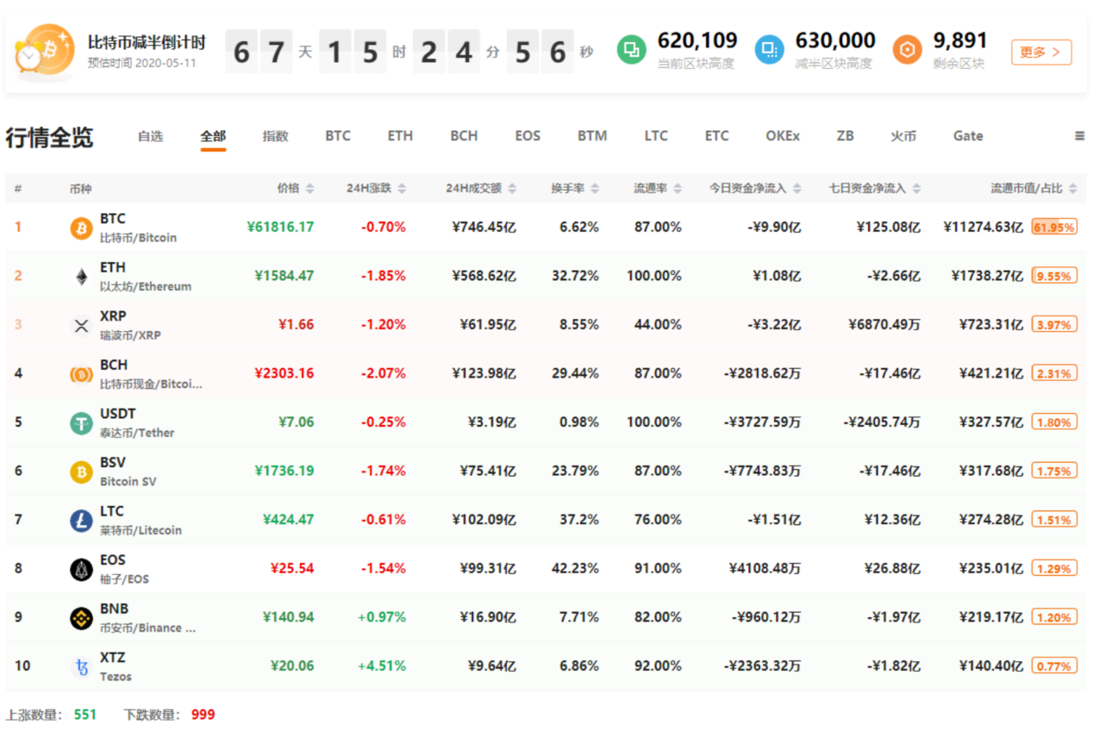The image size is (1093, 731).
Task: Click the XTZ change value +4.51%
Action: [x=382, y=665]
